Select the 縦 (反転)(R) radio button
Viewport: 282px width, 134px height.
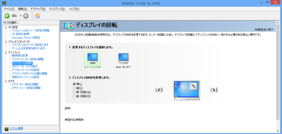click(74, 96)
